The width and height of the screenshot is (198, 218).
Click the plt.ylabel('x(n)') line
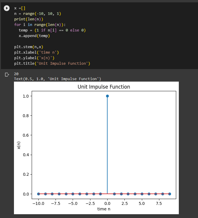tap(34, 58)
